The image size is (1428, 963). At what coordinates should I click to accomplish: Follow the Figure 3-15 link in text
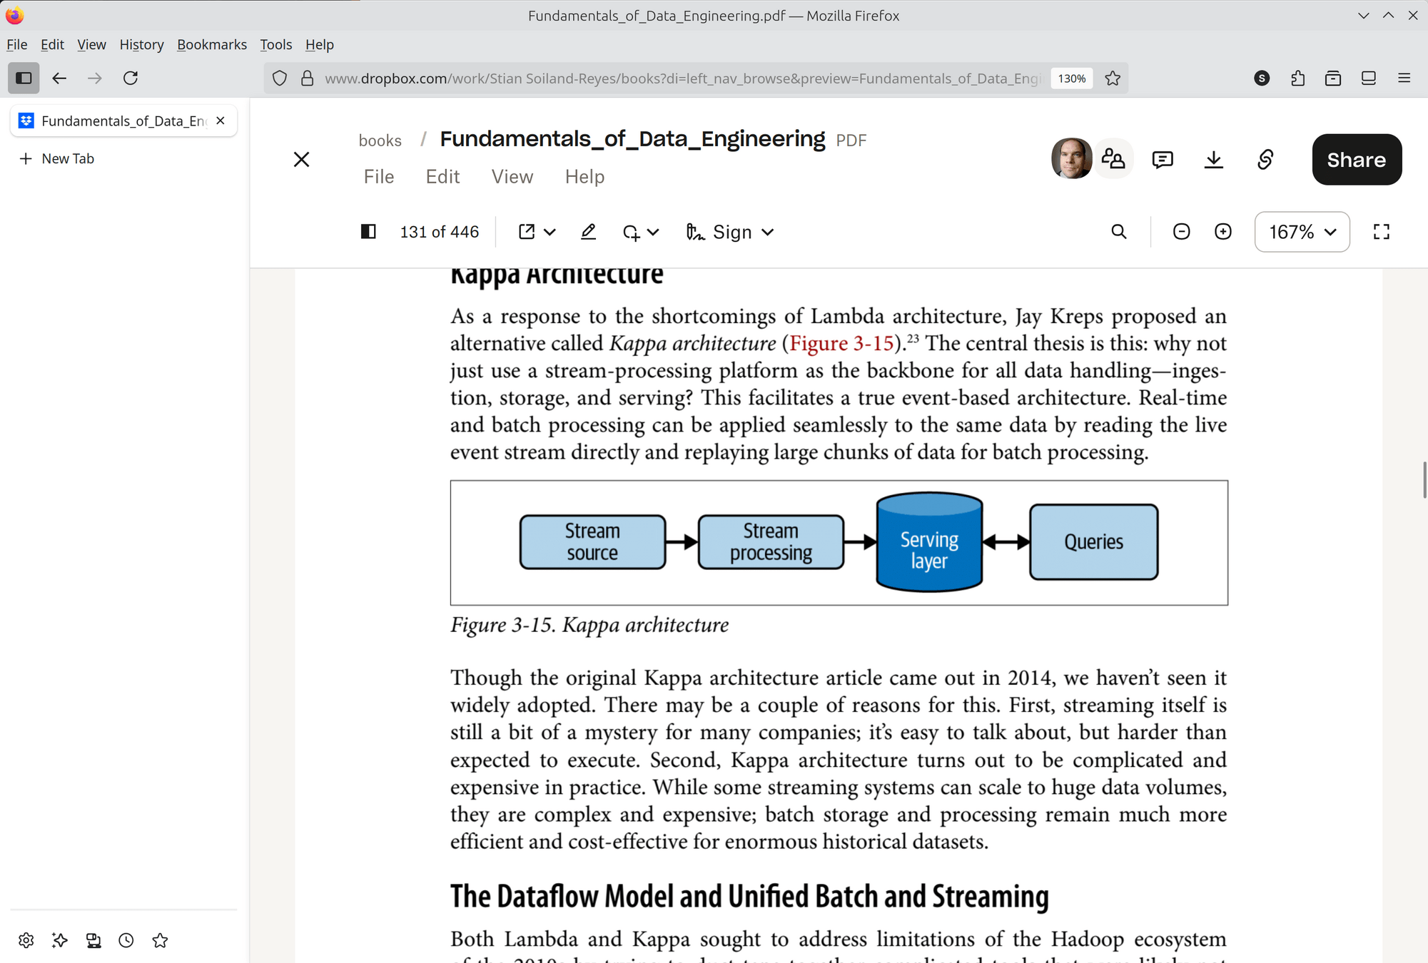point(841,343)
